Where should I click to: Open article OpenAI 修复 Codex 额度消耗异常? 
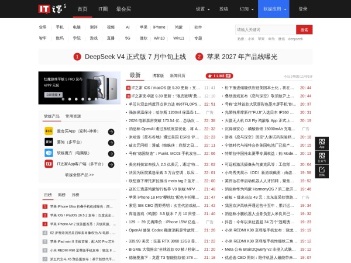pyautogui.click(x=164, y=230)
